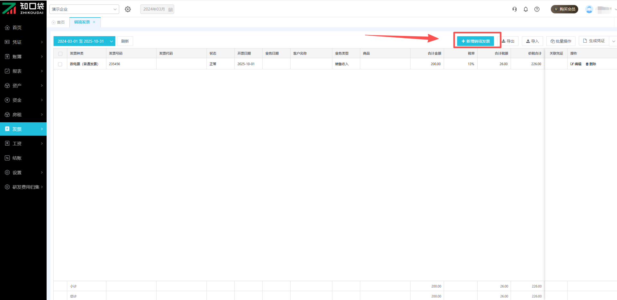
Task: Click the 购买会员 membership badge
Action: coord(564,9)
